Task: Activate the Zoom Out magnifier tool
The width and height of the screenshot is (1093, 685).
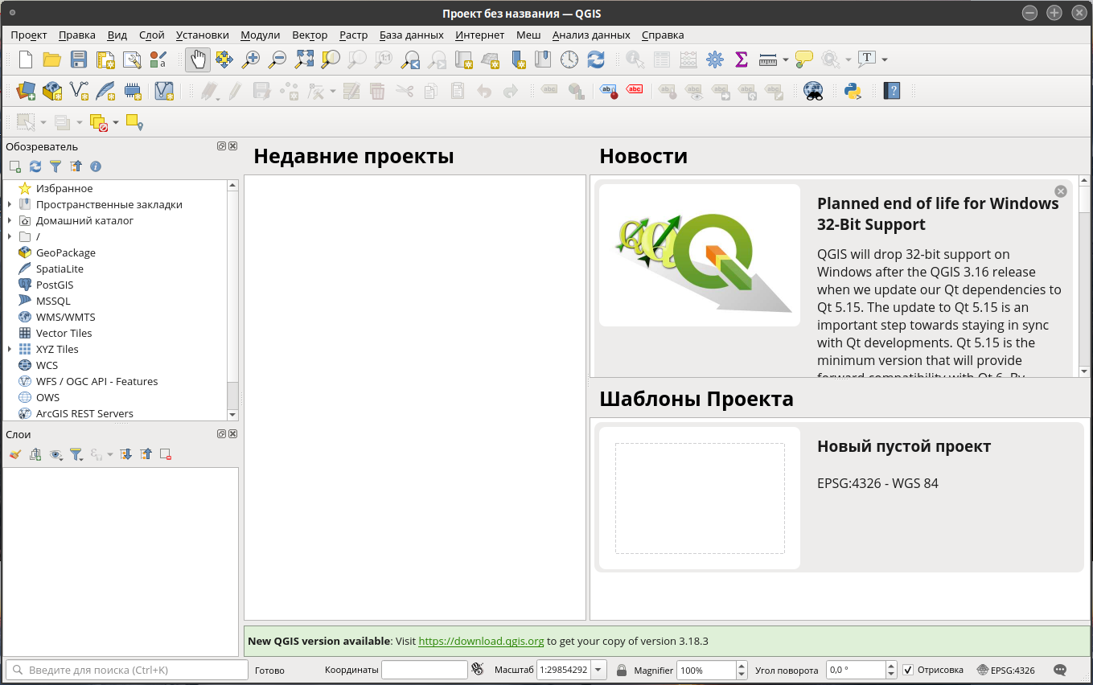Action: [x=277, y=59]
